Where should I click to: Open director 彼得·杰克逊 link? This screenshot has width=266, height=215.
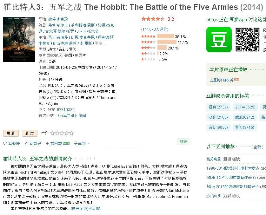(58, 19)
